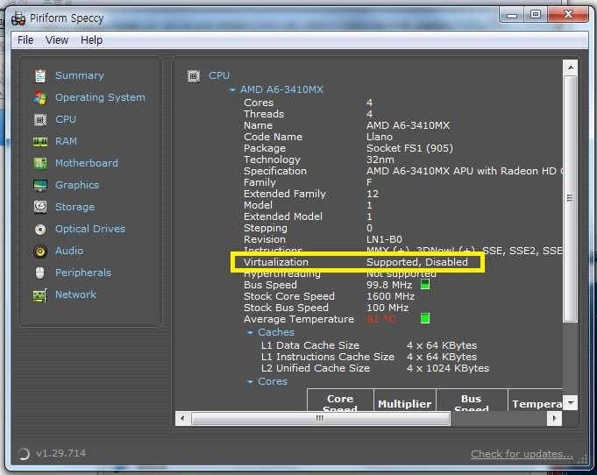Screen dimensions: 597x475
Task: Click the vertical scrollbar thumb
Action: [x=571, y=199]
